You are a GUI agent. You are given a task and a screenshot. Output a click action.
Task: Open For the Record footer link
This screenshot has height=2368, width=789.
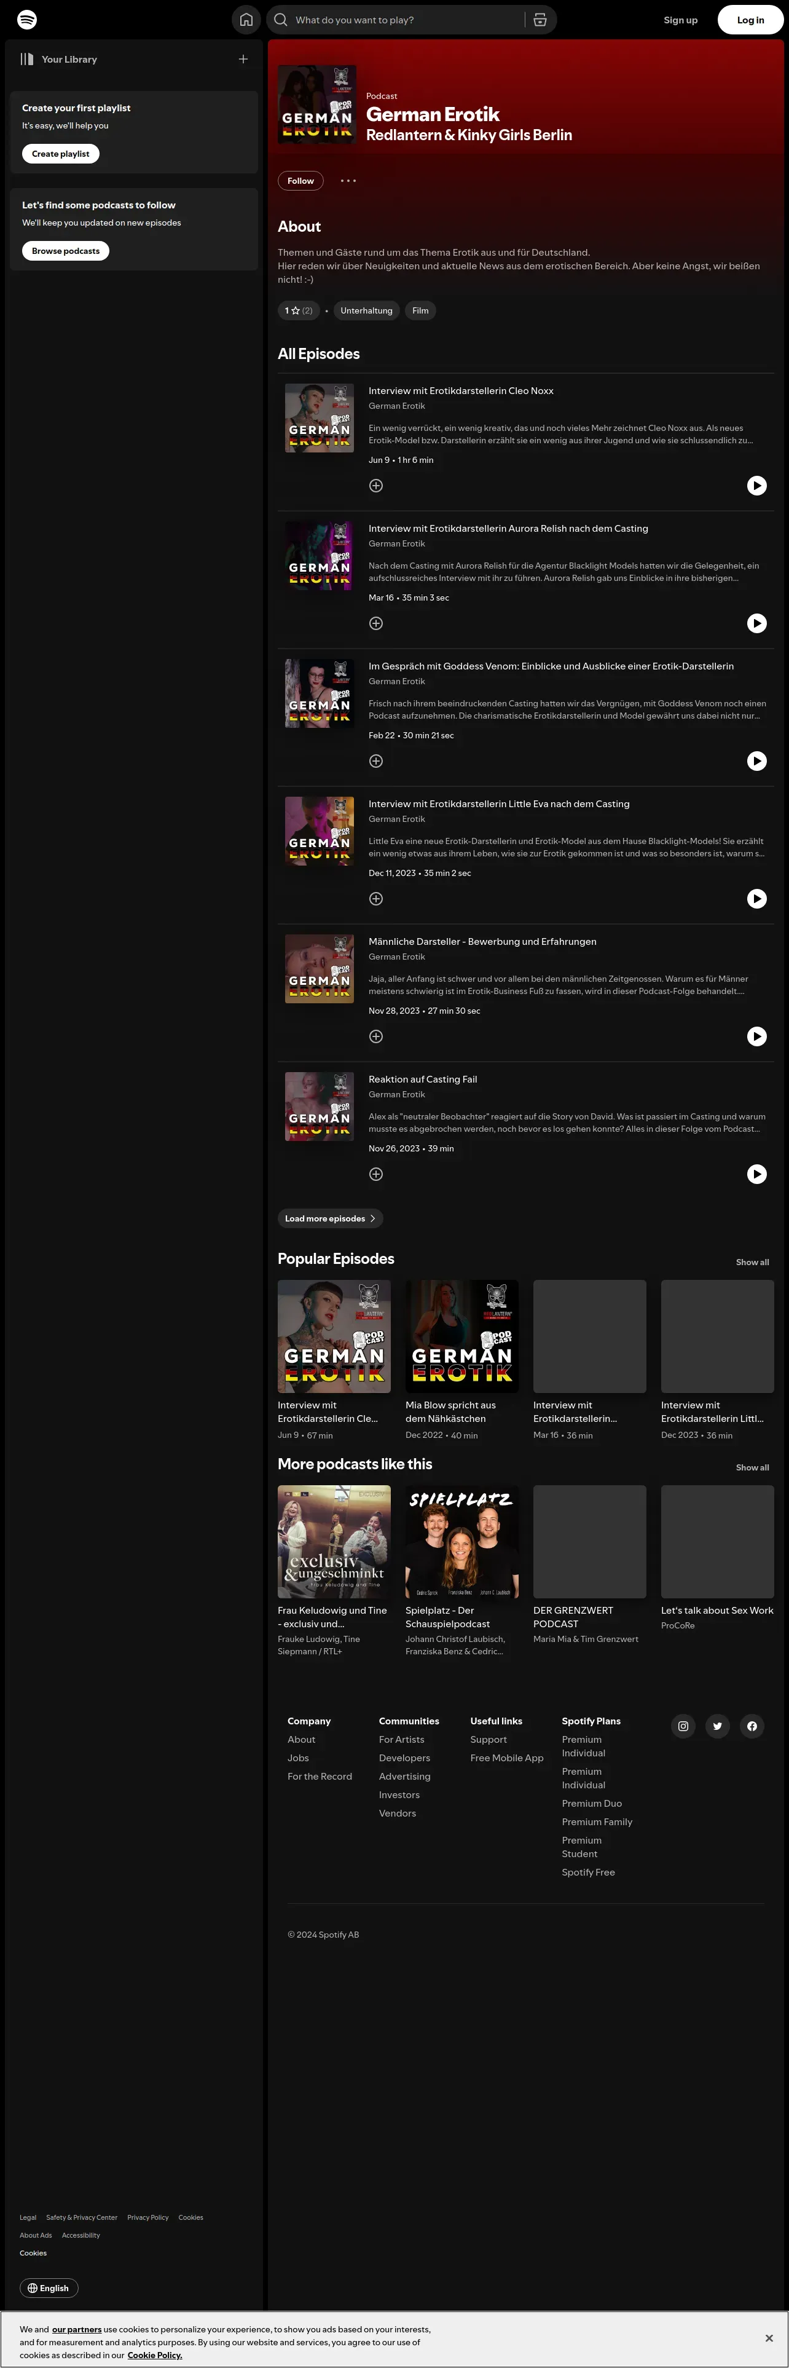tap(320, 1776)
